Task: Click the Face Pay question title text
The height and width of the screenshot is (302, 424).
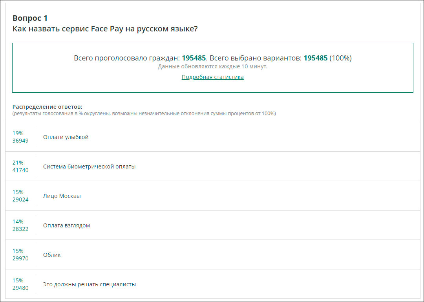Action: (x=105, y=29)
